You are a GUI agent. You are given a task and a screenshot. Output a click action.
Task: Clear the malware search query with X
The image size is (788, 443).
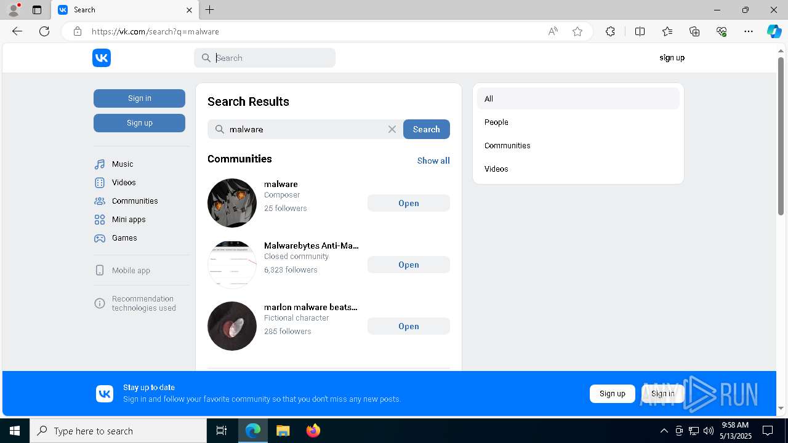tap(392, 129)
